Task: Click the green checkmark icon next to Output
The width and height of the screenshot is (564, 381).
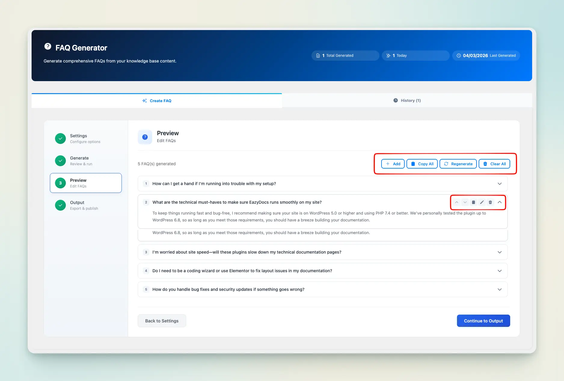Action: click(x=60, y=205)
